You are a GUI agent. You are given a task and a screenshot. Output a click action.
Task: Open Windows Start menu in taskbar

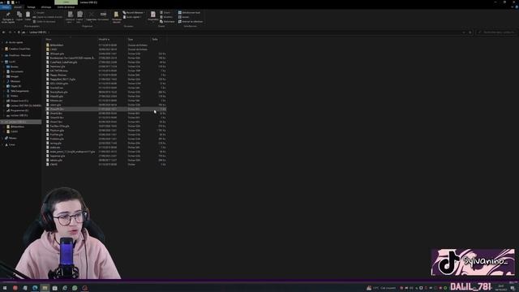tap(5, 288)
